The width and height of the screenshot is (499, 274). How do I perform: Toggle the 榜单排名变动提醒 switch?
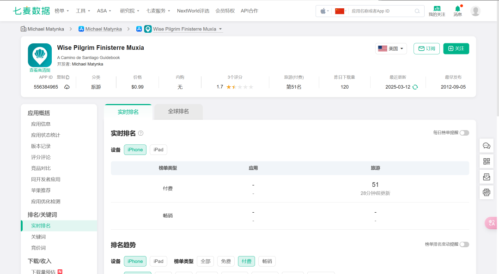pos(464,244)
